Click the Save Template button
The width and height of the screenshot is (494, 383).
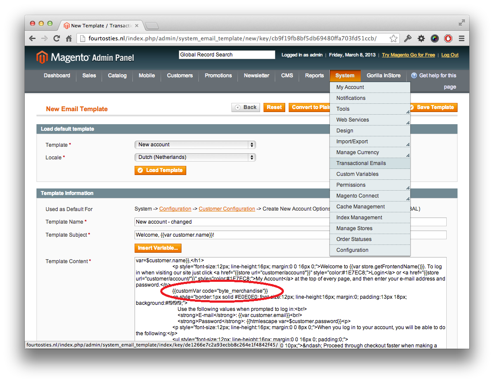[x=435, y=107]
